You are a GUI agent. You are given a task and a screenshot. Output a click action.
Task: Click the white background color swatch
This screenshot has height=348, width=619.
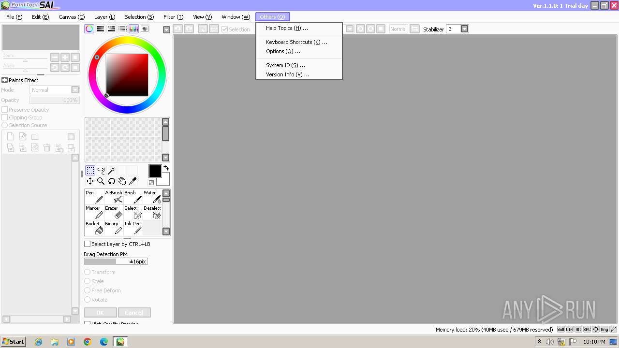coord(164,181)
